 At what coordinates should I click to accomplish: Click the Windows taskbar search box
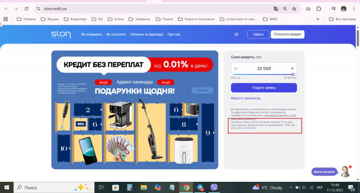pos(54,187)
